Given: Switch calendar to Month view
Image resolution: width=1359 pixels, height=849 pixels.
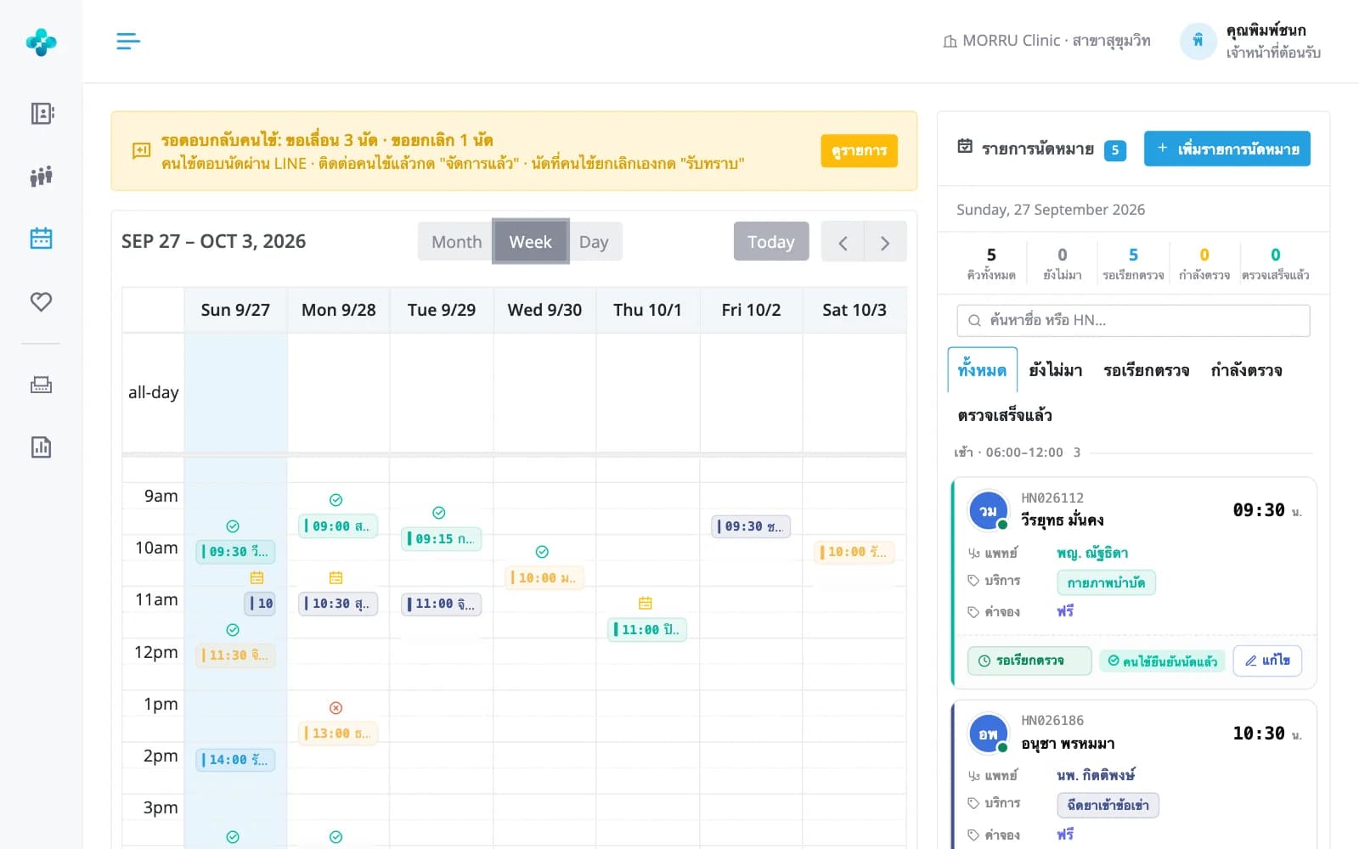Looking at the screenshot, I should (456, 242).
